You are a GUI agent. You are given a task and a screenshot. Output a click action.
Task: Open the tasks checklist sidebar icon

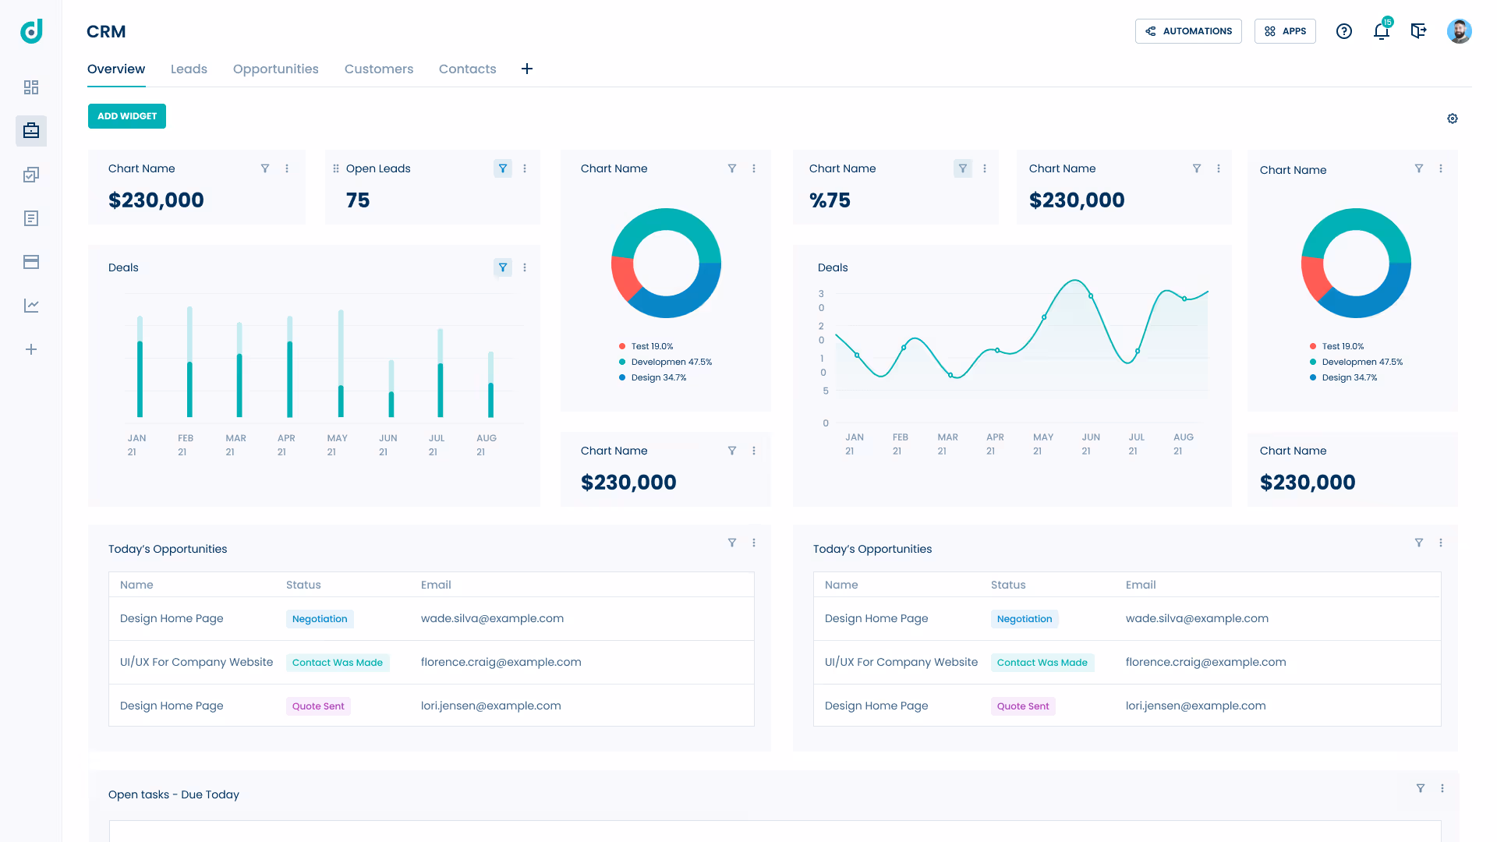31,175
